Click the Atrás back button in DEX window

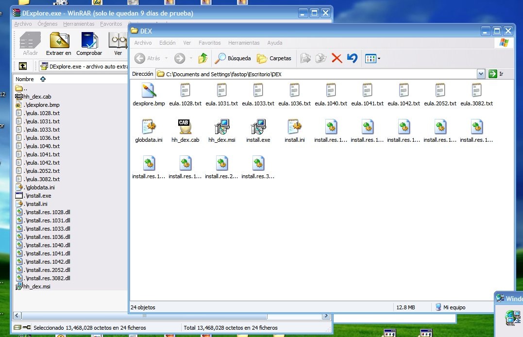[148, 58]
